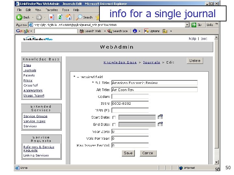Viewport: 234px width, 175px height.
Task: Expand the Forward button history dropdown
Action: tap(45, 17)
